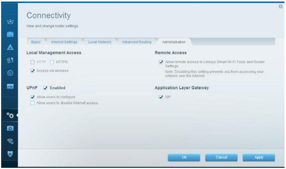
Task: Select Connectivity gears icon
Action: click(x=10, y=115)
